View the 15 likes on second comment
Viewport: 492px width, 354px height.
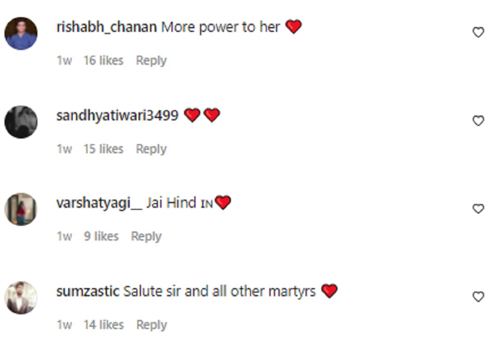coord(103,149)
